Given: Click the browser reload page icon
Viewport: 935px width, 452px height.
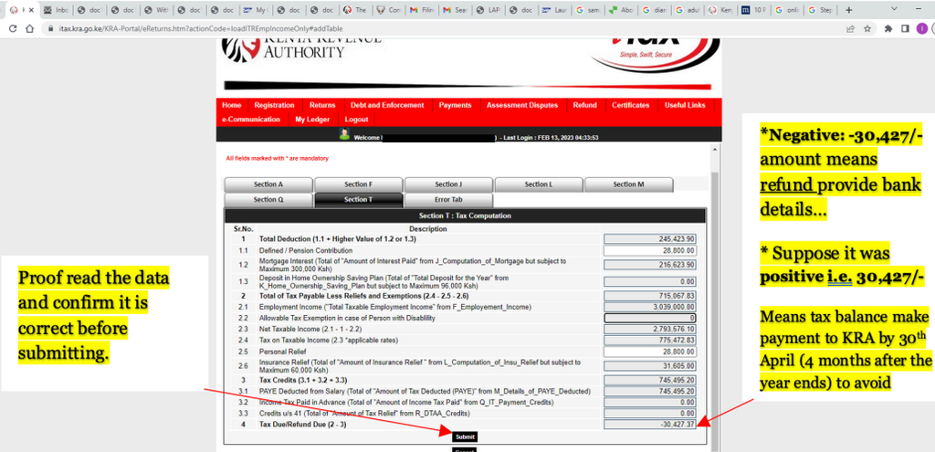Looking at the screenshot, I should click(13, 28).
